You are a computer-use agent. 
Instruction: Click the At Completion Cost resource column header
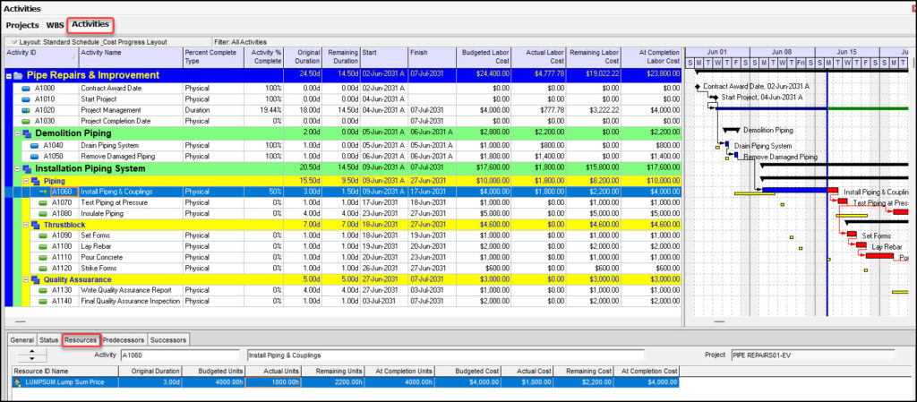coord(647,371)
